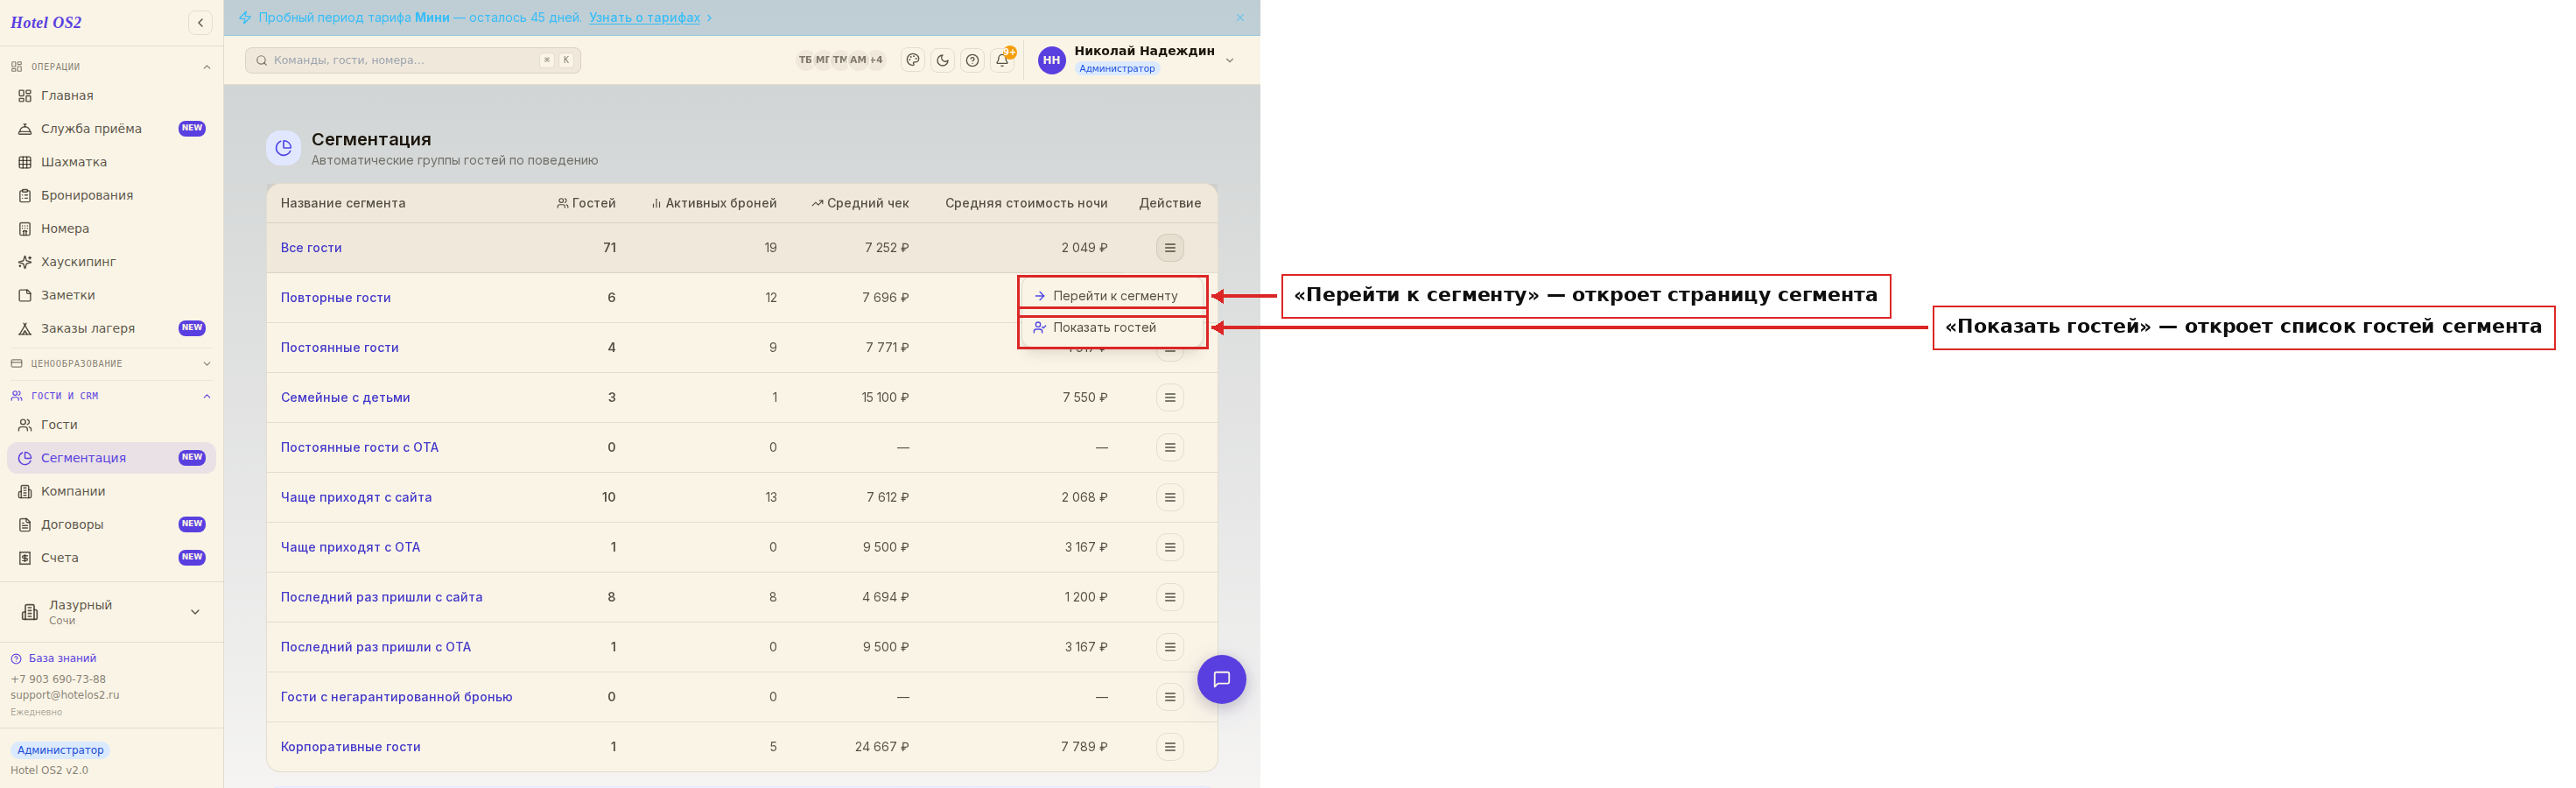The height and width of the screenshot is (788, 2576).
Task: Open the Корпоративные гости segment link
Action: pyautogui.click(x=350, y=747)
